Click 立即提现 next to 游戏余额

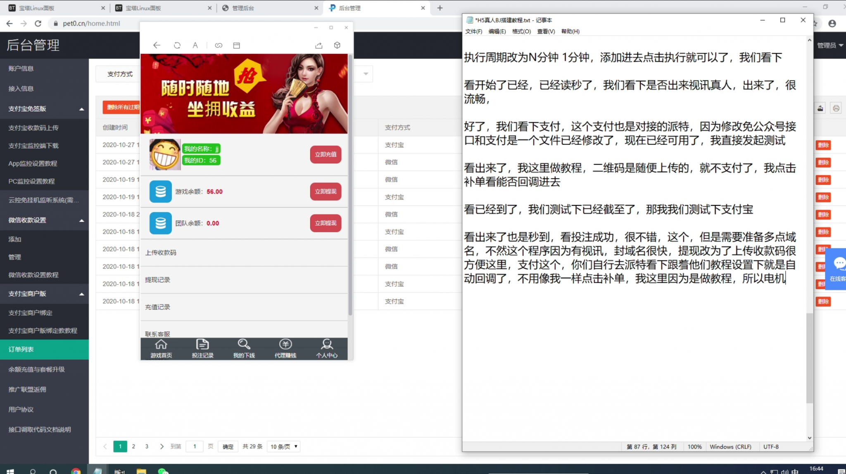click(x=326, y=191)
